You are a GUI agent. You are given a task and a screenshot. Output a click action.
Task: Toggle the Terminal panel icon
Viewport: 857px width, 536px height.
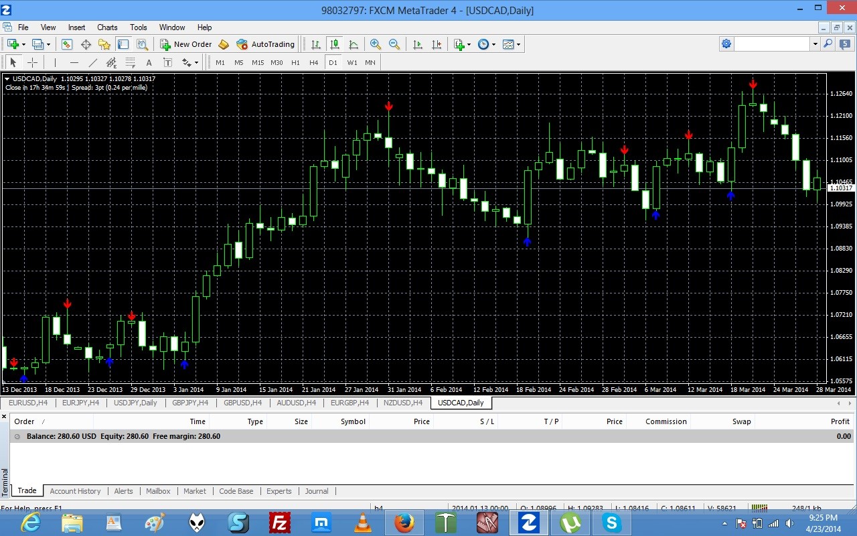point(123,44)
